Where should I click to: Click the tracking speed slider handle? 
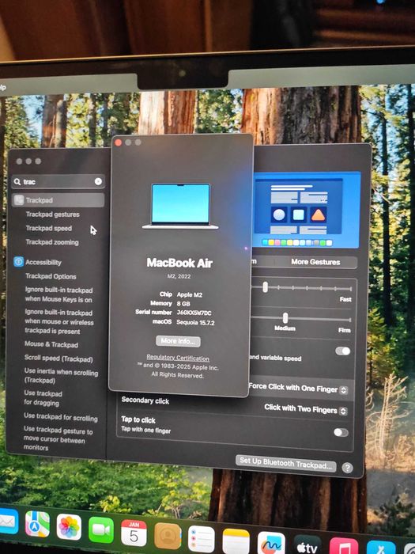click(265, 286)
